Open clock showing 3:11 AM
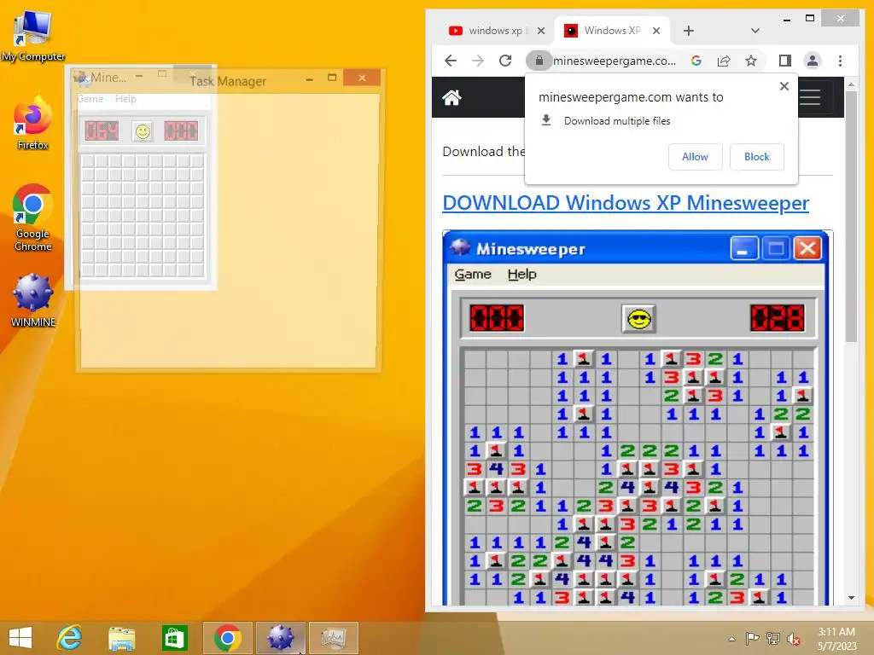The image size is (874, 655). point(836,639)
